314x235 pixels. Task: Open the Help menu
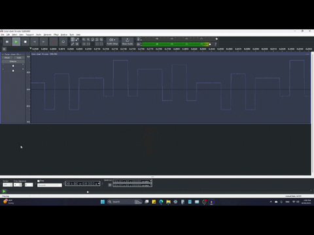(78, 35)
